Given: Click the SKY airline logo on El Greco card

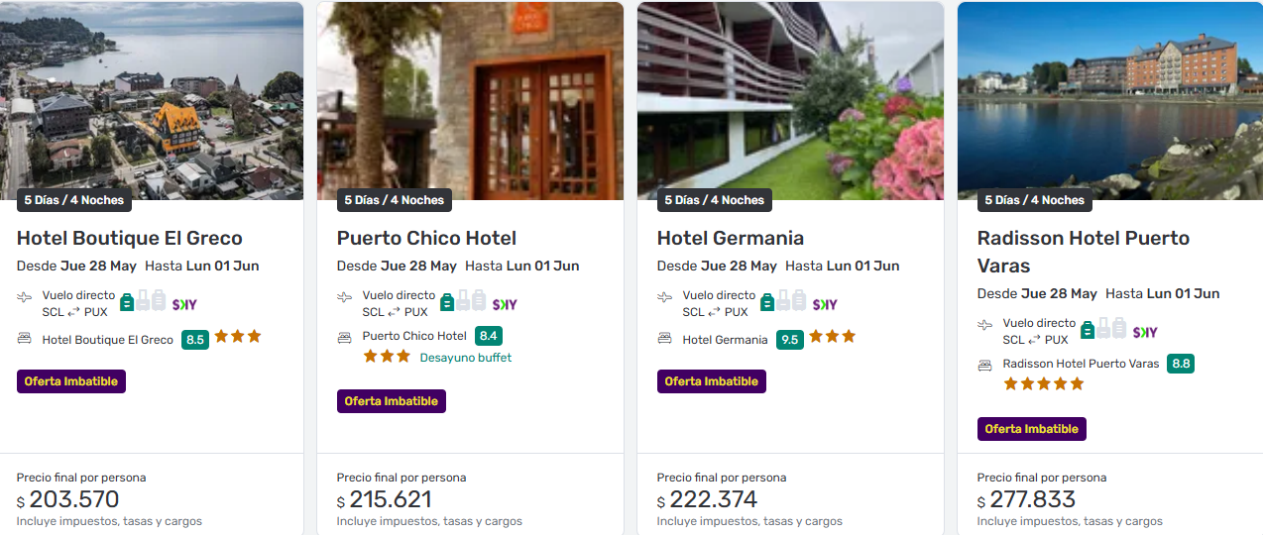Looking at the screenshot, I should (x=184, y=304).
